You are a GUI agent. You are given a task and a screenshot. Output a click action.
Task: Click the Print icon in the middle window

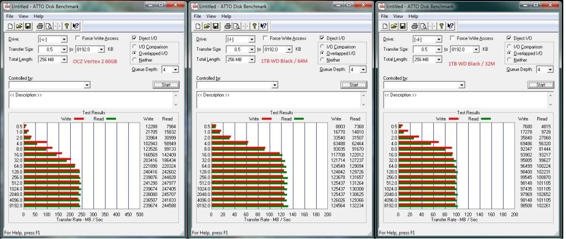click(227, 26)
